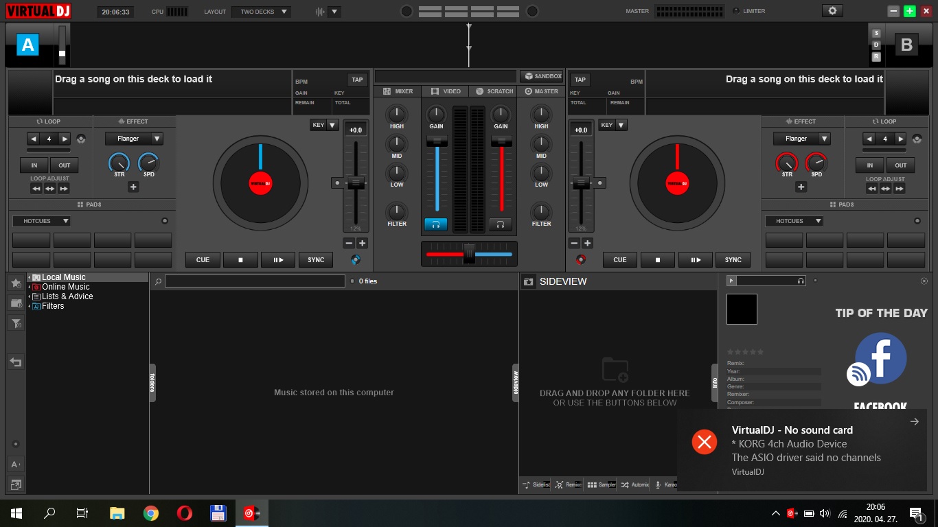Click the loop IN button on deck A

click(x=34, y=165)
